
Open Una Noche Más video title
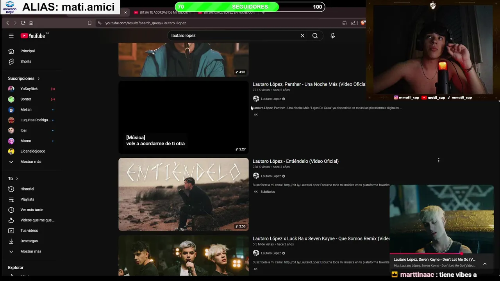pyautogui.click(x=309, y=84)
